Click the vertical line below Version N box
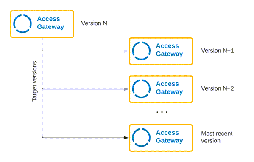Image resolution: width=254 pixels, height=162 pixels. pos(42,88)
